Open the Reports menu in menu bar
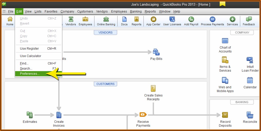 pyautogui.click(x=150, y=12)
